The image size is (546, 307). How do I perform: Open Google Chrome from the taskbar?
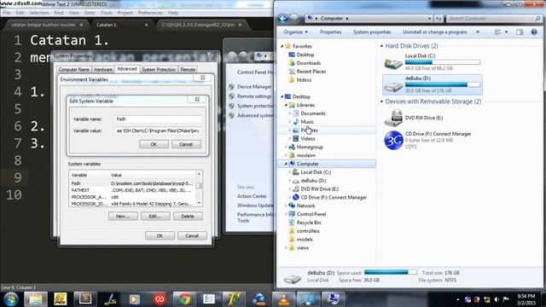(184, 299)
